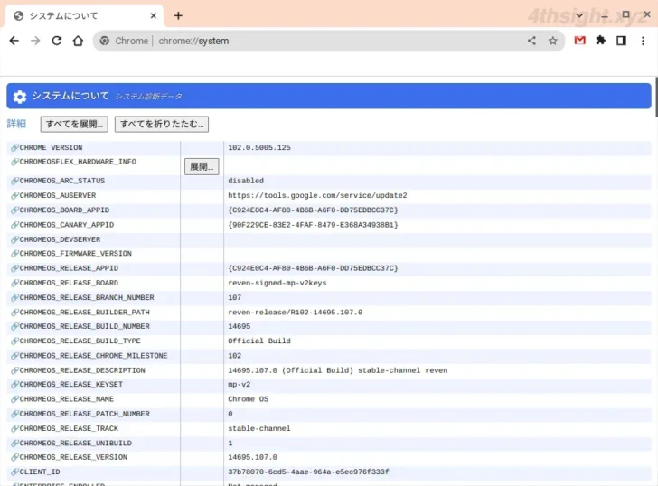Image resolution: width=658 pixels, height=486 pixels.
Task: Click link icon beside CHROMEOSFLEX_HARDWARE_INFO
Action: click(15, 162)
